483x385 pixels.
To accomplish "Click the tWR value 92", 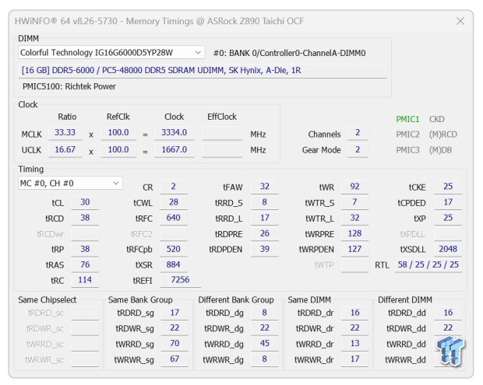I will coord(355,187).
